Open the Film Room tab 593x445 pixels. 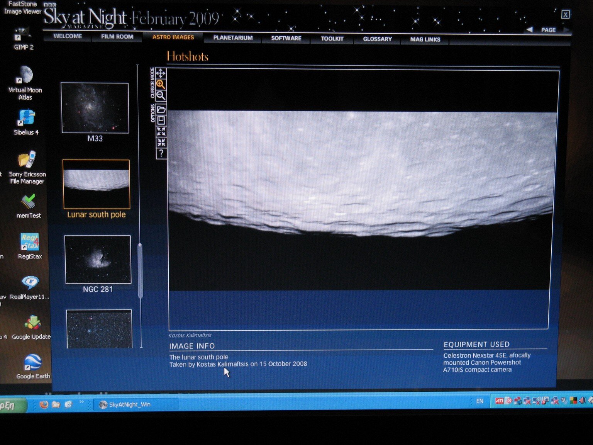(117, 37)
